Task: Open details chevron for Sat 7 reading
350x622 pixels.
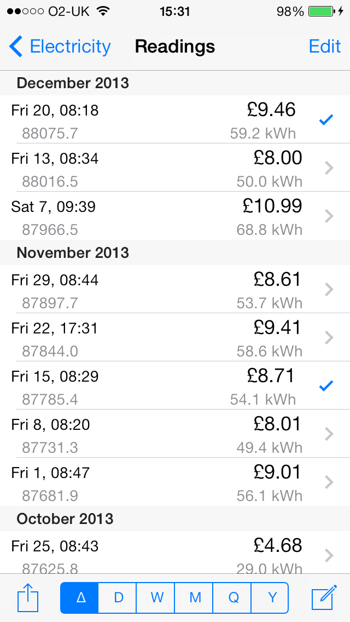Action: pyautogui.click(x=329, y=216)
